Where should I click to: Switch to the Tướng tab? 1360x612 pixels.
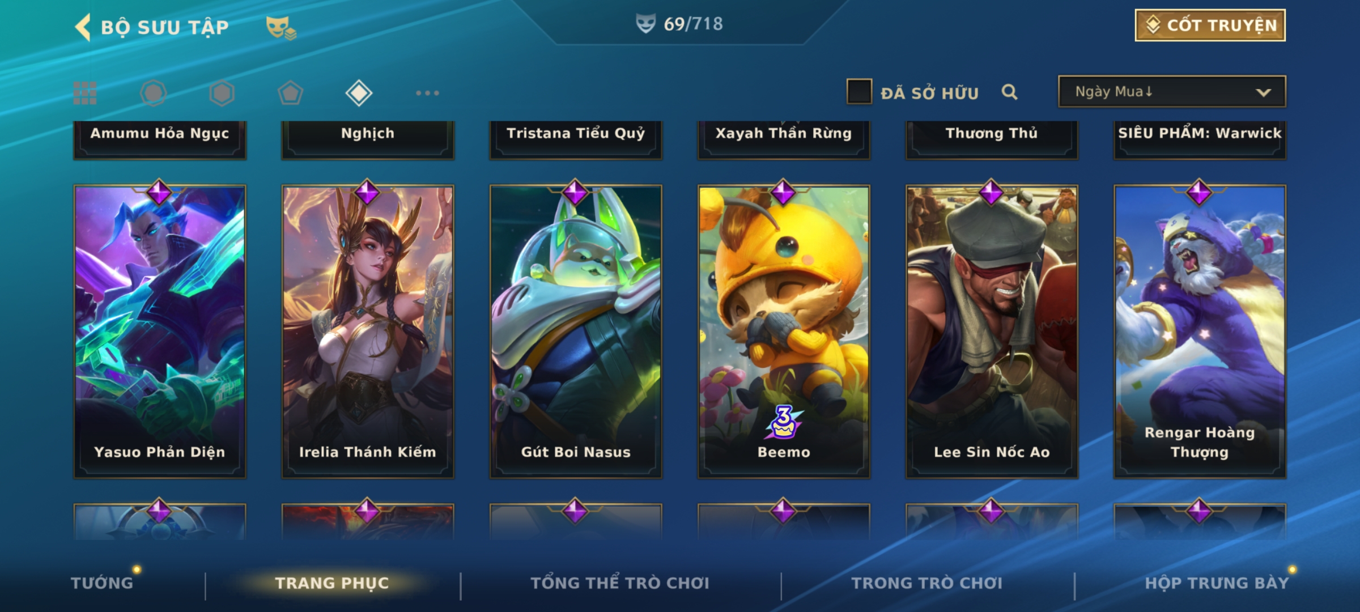[102, 583]
